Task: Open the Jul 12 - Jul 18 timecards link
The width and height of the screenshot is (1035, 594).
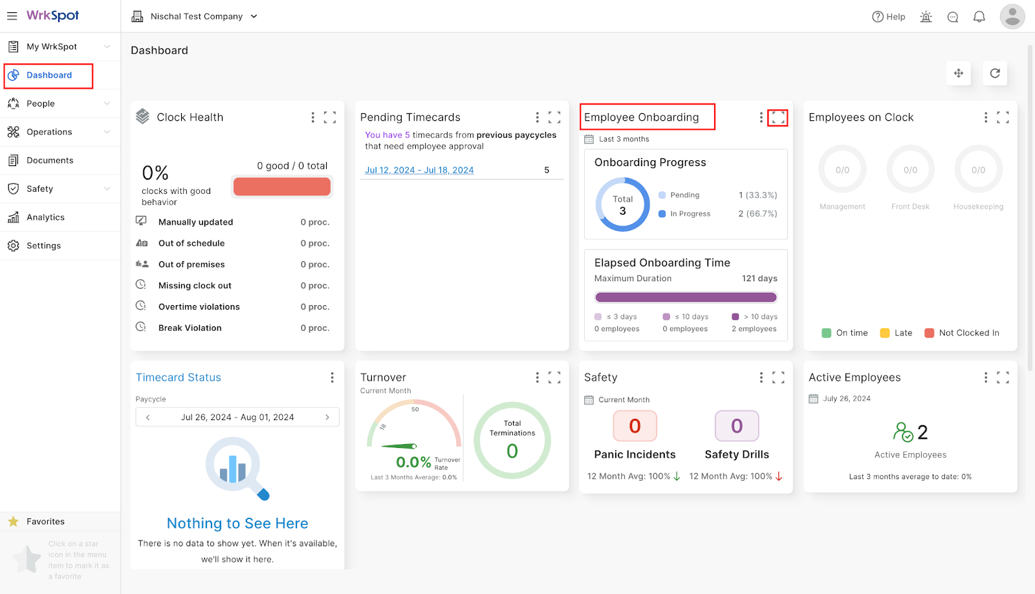Action: pyautogui.click(x=419, y=169)
